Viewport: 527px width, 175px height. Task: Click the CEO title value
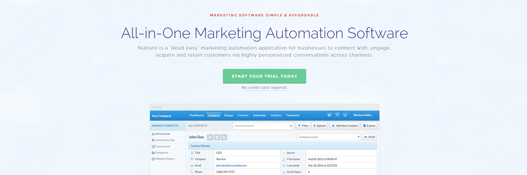pos(219,153)
